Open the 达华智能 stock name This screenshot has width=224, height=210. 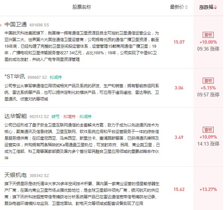click(x=15, y=116)
